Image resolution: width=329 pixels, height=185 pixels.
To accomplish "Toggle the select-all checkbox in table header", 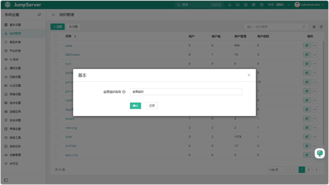I will [x=56, y=37].
